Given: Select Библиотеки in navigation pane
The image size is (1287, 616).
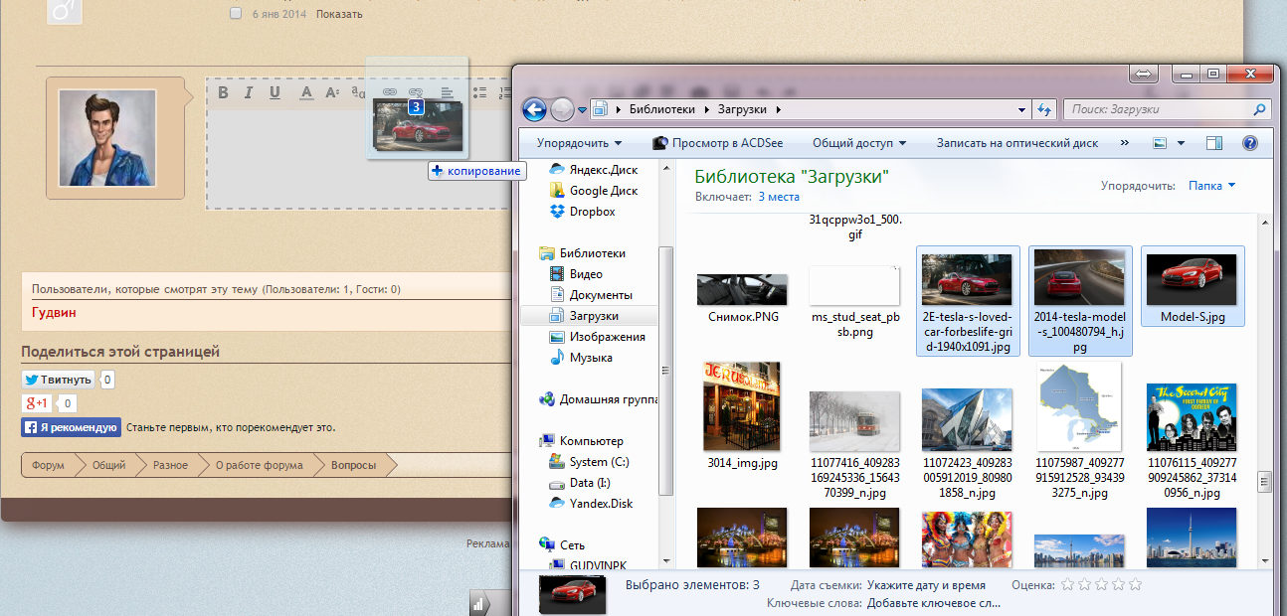Looking at the screenshot, I should tap(583, 253).
